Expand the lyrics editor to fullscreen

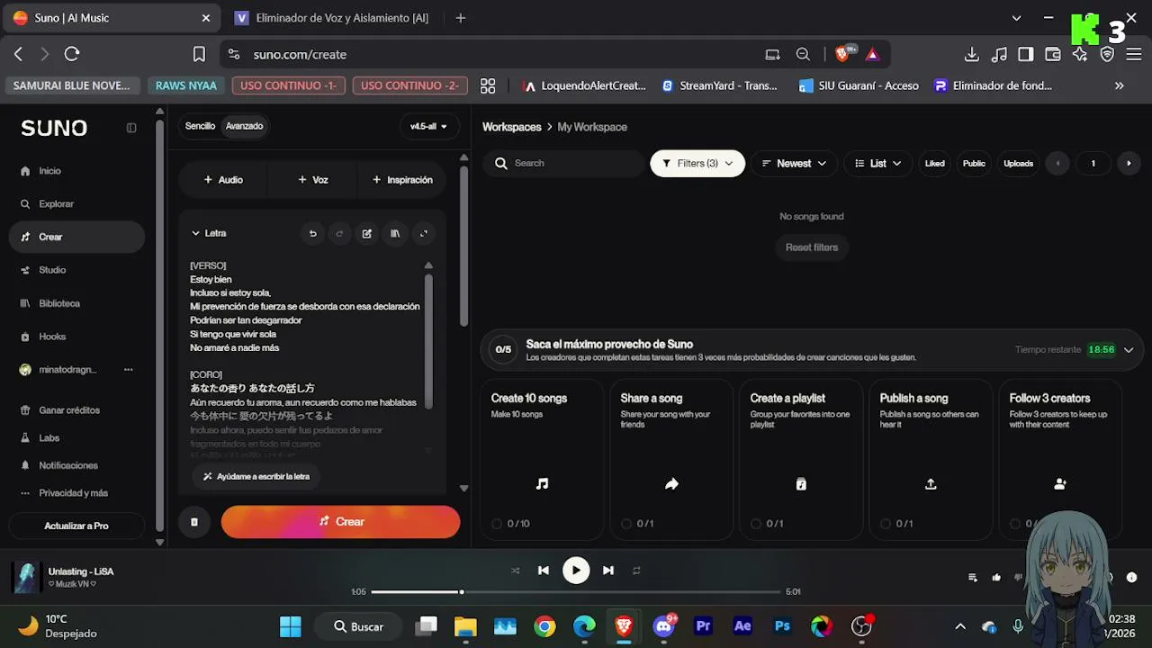[423, 233]
